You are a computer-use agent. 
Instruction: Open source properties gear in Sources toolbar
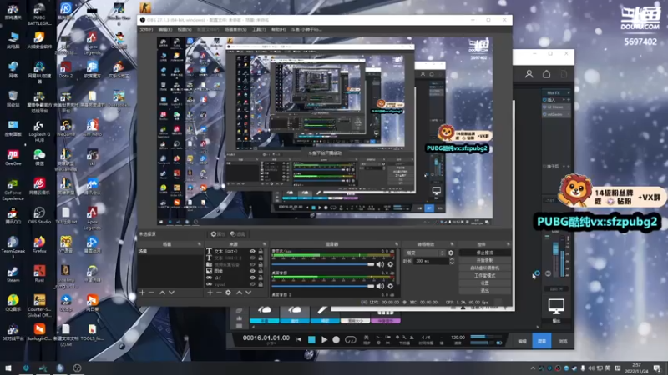click(x=228, y=292)
